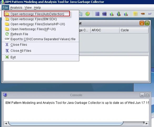Click the green pie chart toolbar icon
Viewport: 154px width, 127px height.
coord(87,14)
